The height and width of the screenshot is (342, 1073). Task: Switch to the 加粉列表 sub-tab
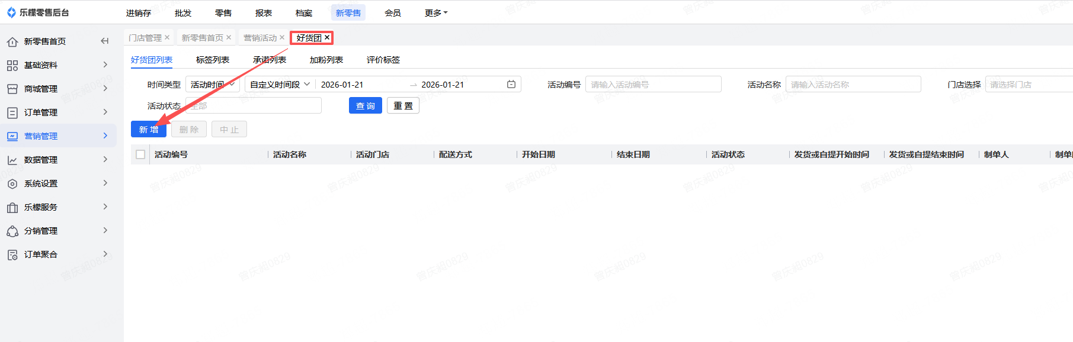[326, 60]
